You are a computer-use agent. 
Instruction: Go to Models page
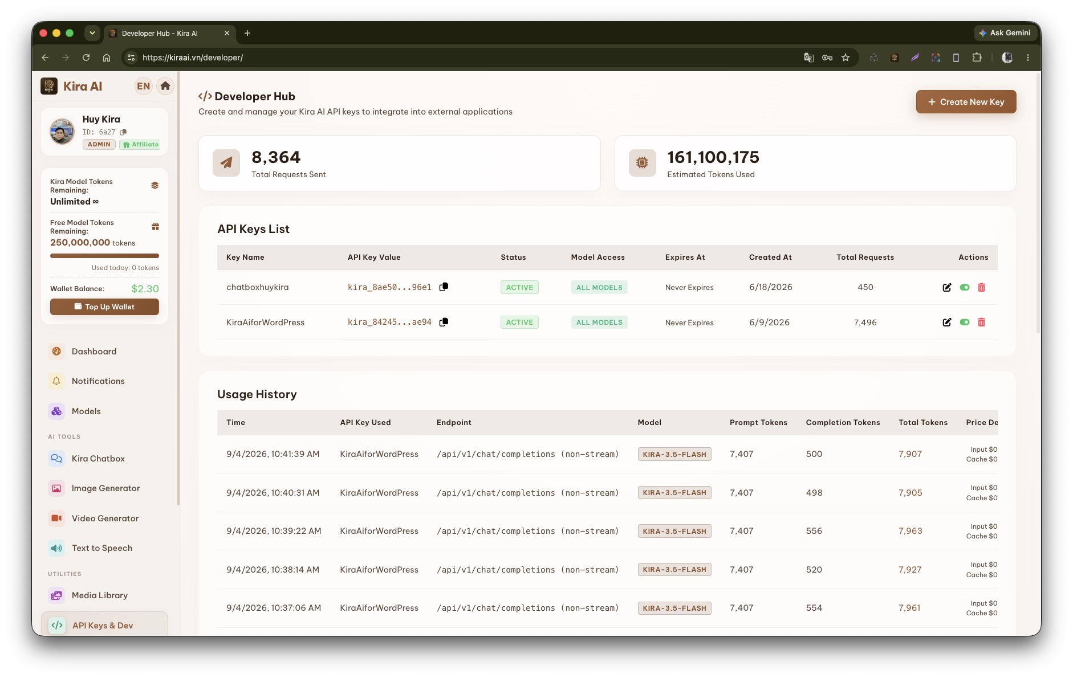pos(104,411)
